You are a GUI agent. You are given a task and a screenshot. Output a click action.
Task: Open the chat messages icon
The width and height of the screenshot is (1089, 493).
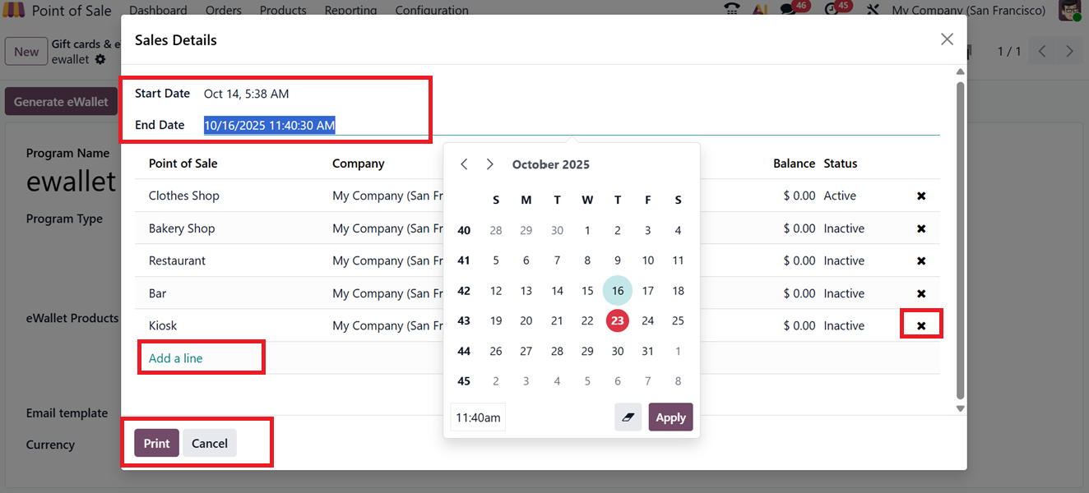(787, 10)
